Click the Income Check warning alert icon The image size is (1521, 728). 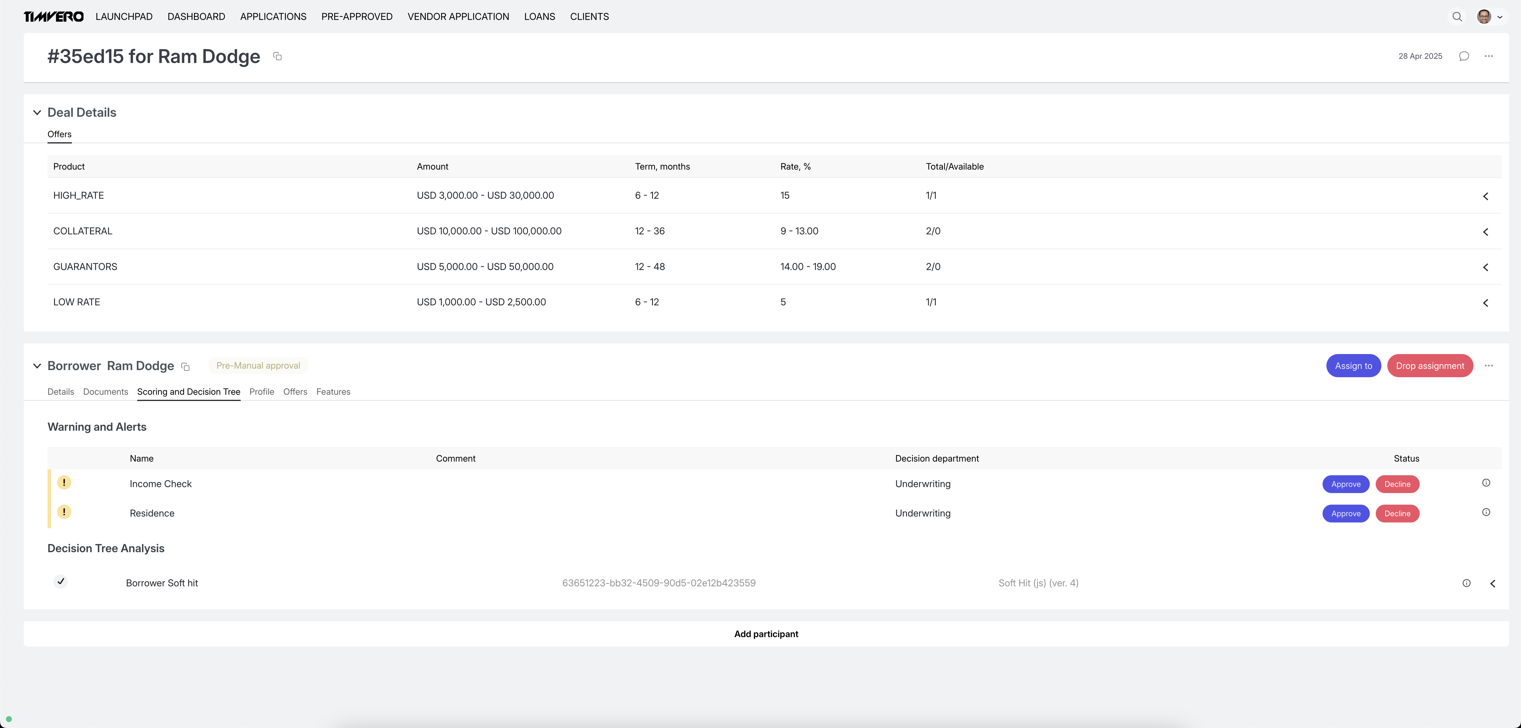[x=64, y=483]
